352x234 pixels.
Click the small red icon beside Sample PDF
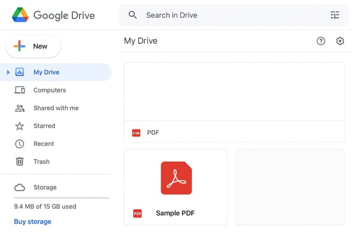[x=137, y=213]
